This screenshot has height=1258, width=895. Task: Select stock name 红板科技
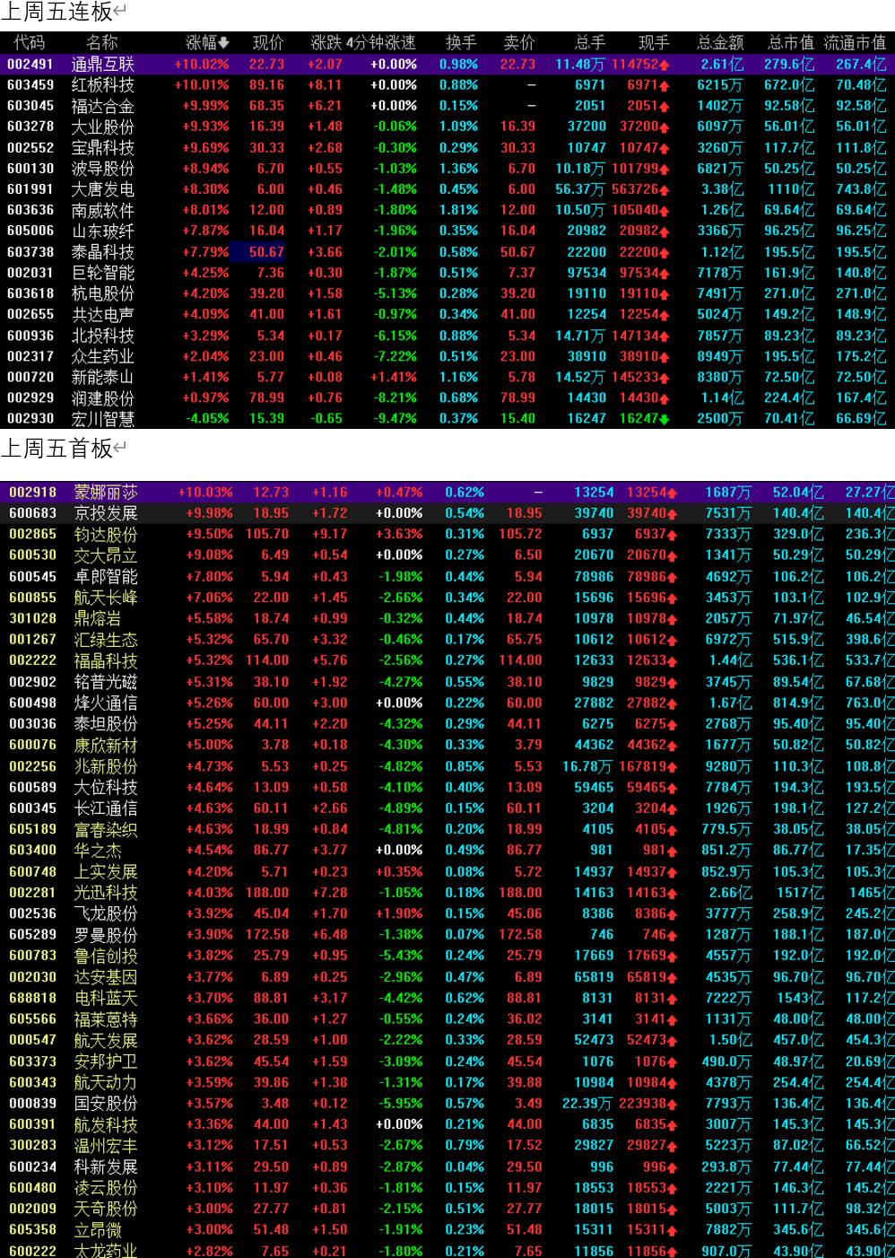pyautogui.click(x=103, y=85)
